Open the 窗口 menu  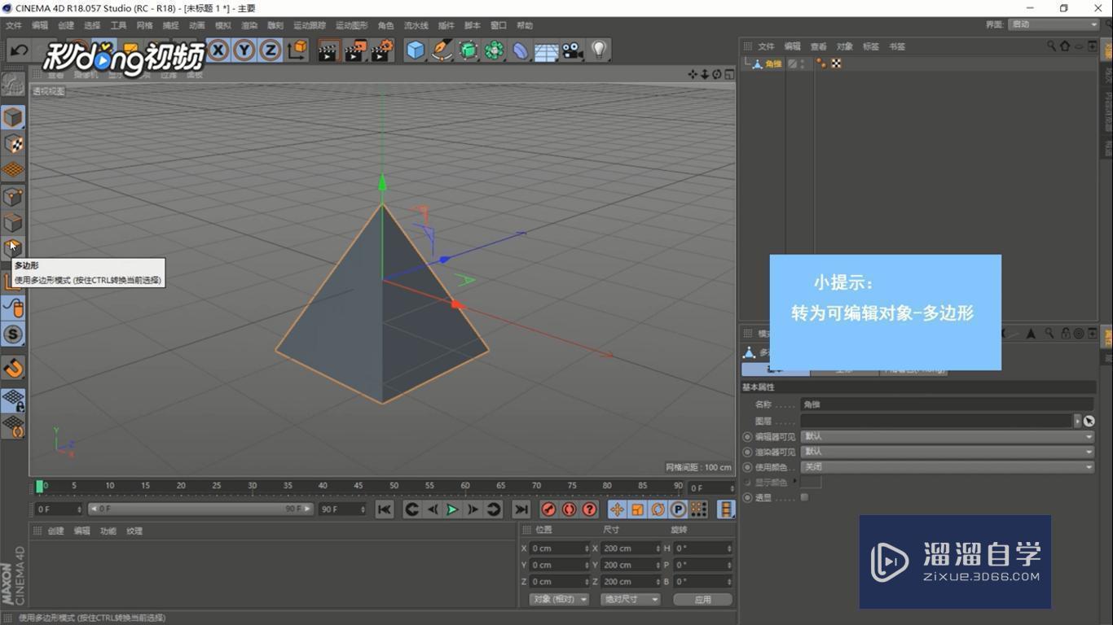pos(499,25)
